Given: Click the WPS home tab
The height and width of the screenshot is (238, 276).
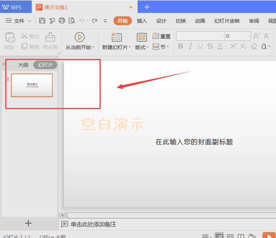Looking at the screenshot, I should [16, 7].
